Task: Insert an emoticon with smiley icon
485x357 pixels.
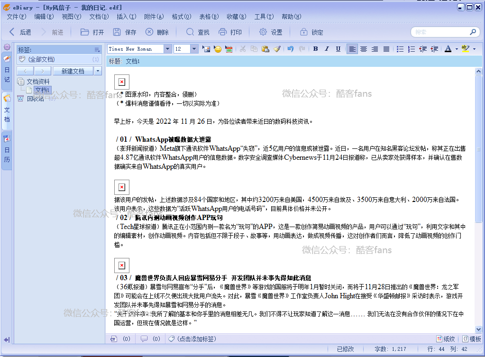Action: coord(218,49)
